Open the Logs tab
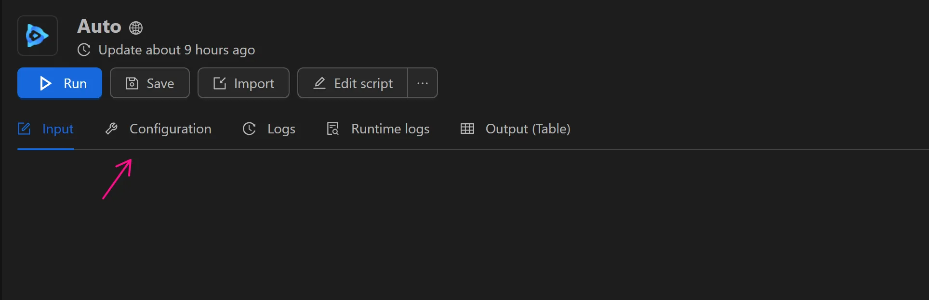Screen dimensions: 929x300 tap(281, 129)
